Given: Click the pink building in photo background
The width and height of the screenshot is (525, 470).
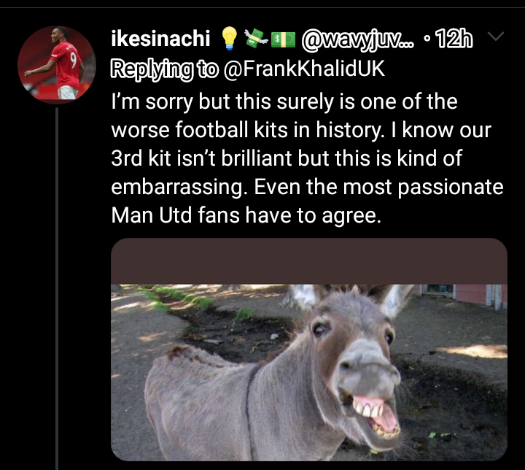Looking at the screenshot, I should click(x=469, y=295).
